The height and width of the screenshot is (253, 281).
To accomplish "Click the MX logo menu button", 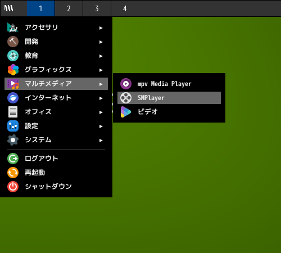I will click(8, 8).
